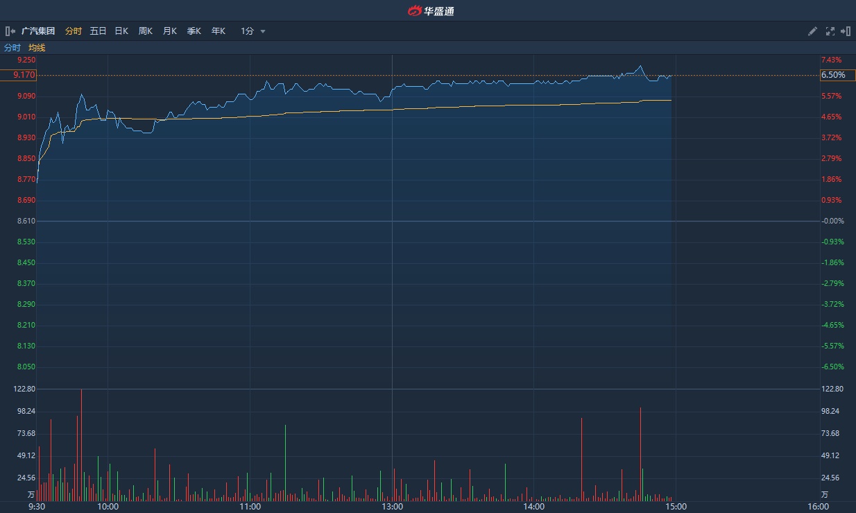Open the 季K quarterly chart tab
856x513 pixels.
click(x=194, y=31)
